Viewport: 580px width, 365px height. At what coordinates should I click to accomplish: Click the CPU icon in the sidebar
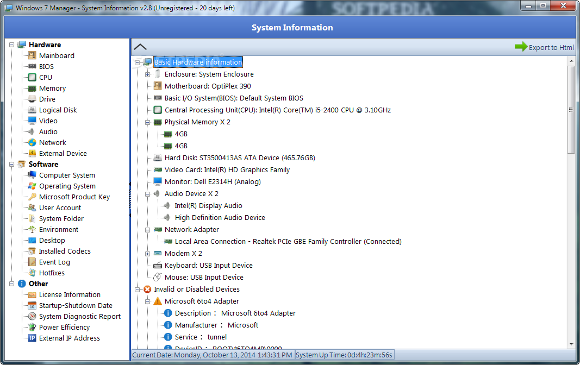click(x=32, y=77)
